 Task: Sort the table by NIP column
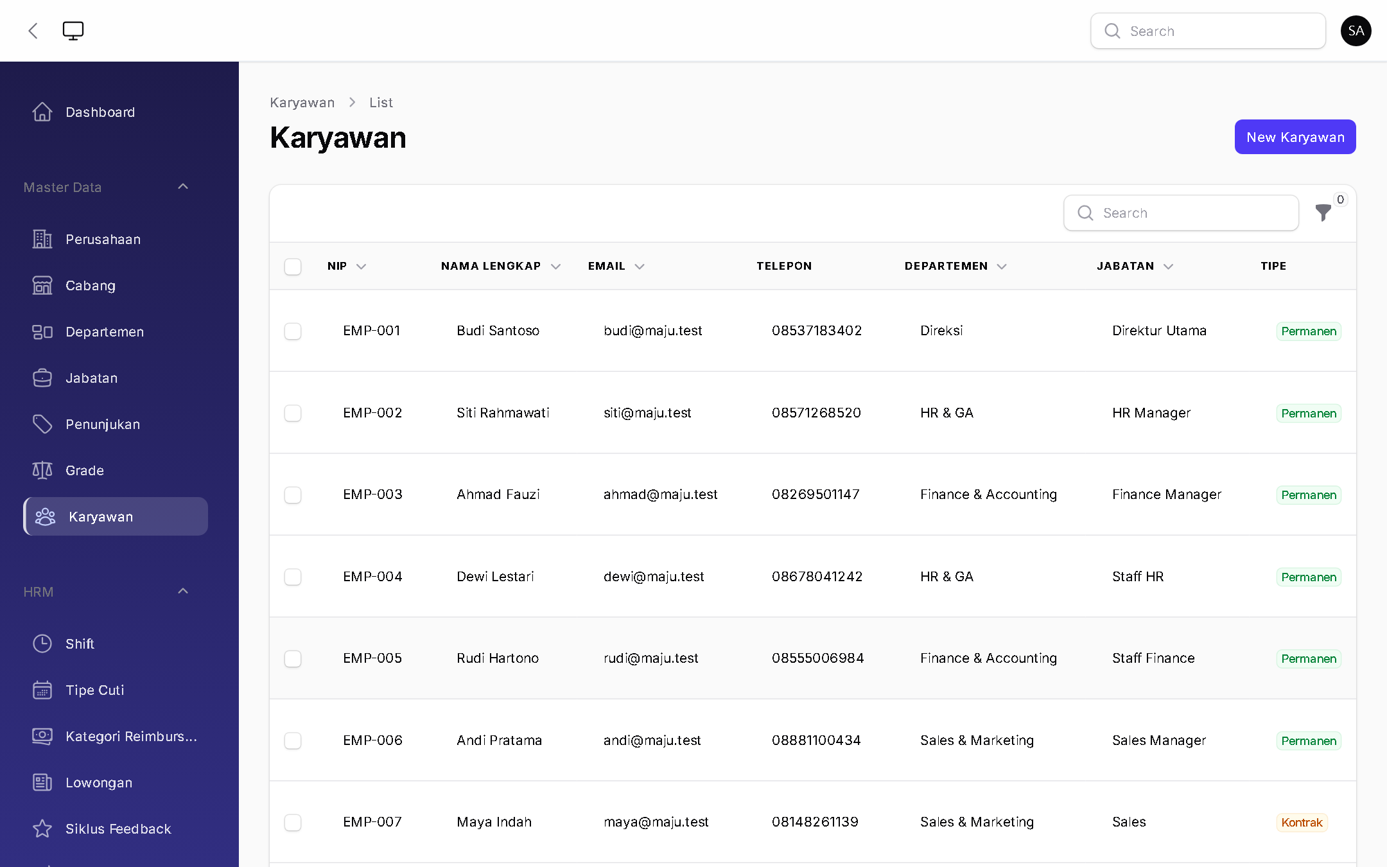[347, 266]
